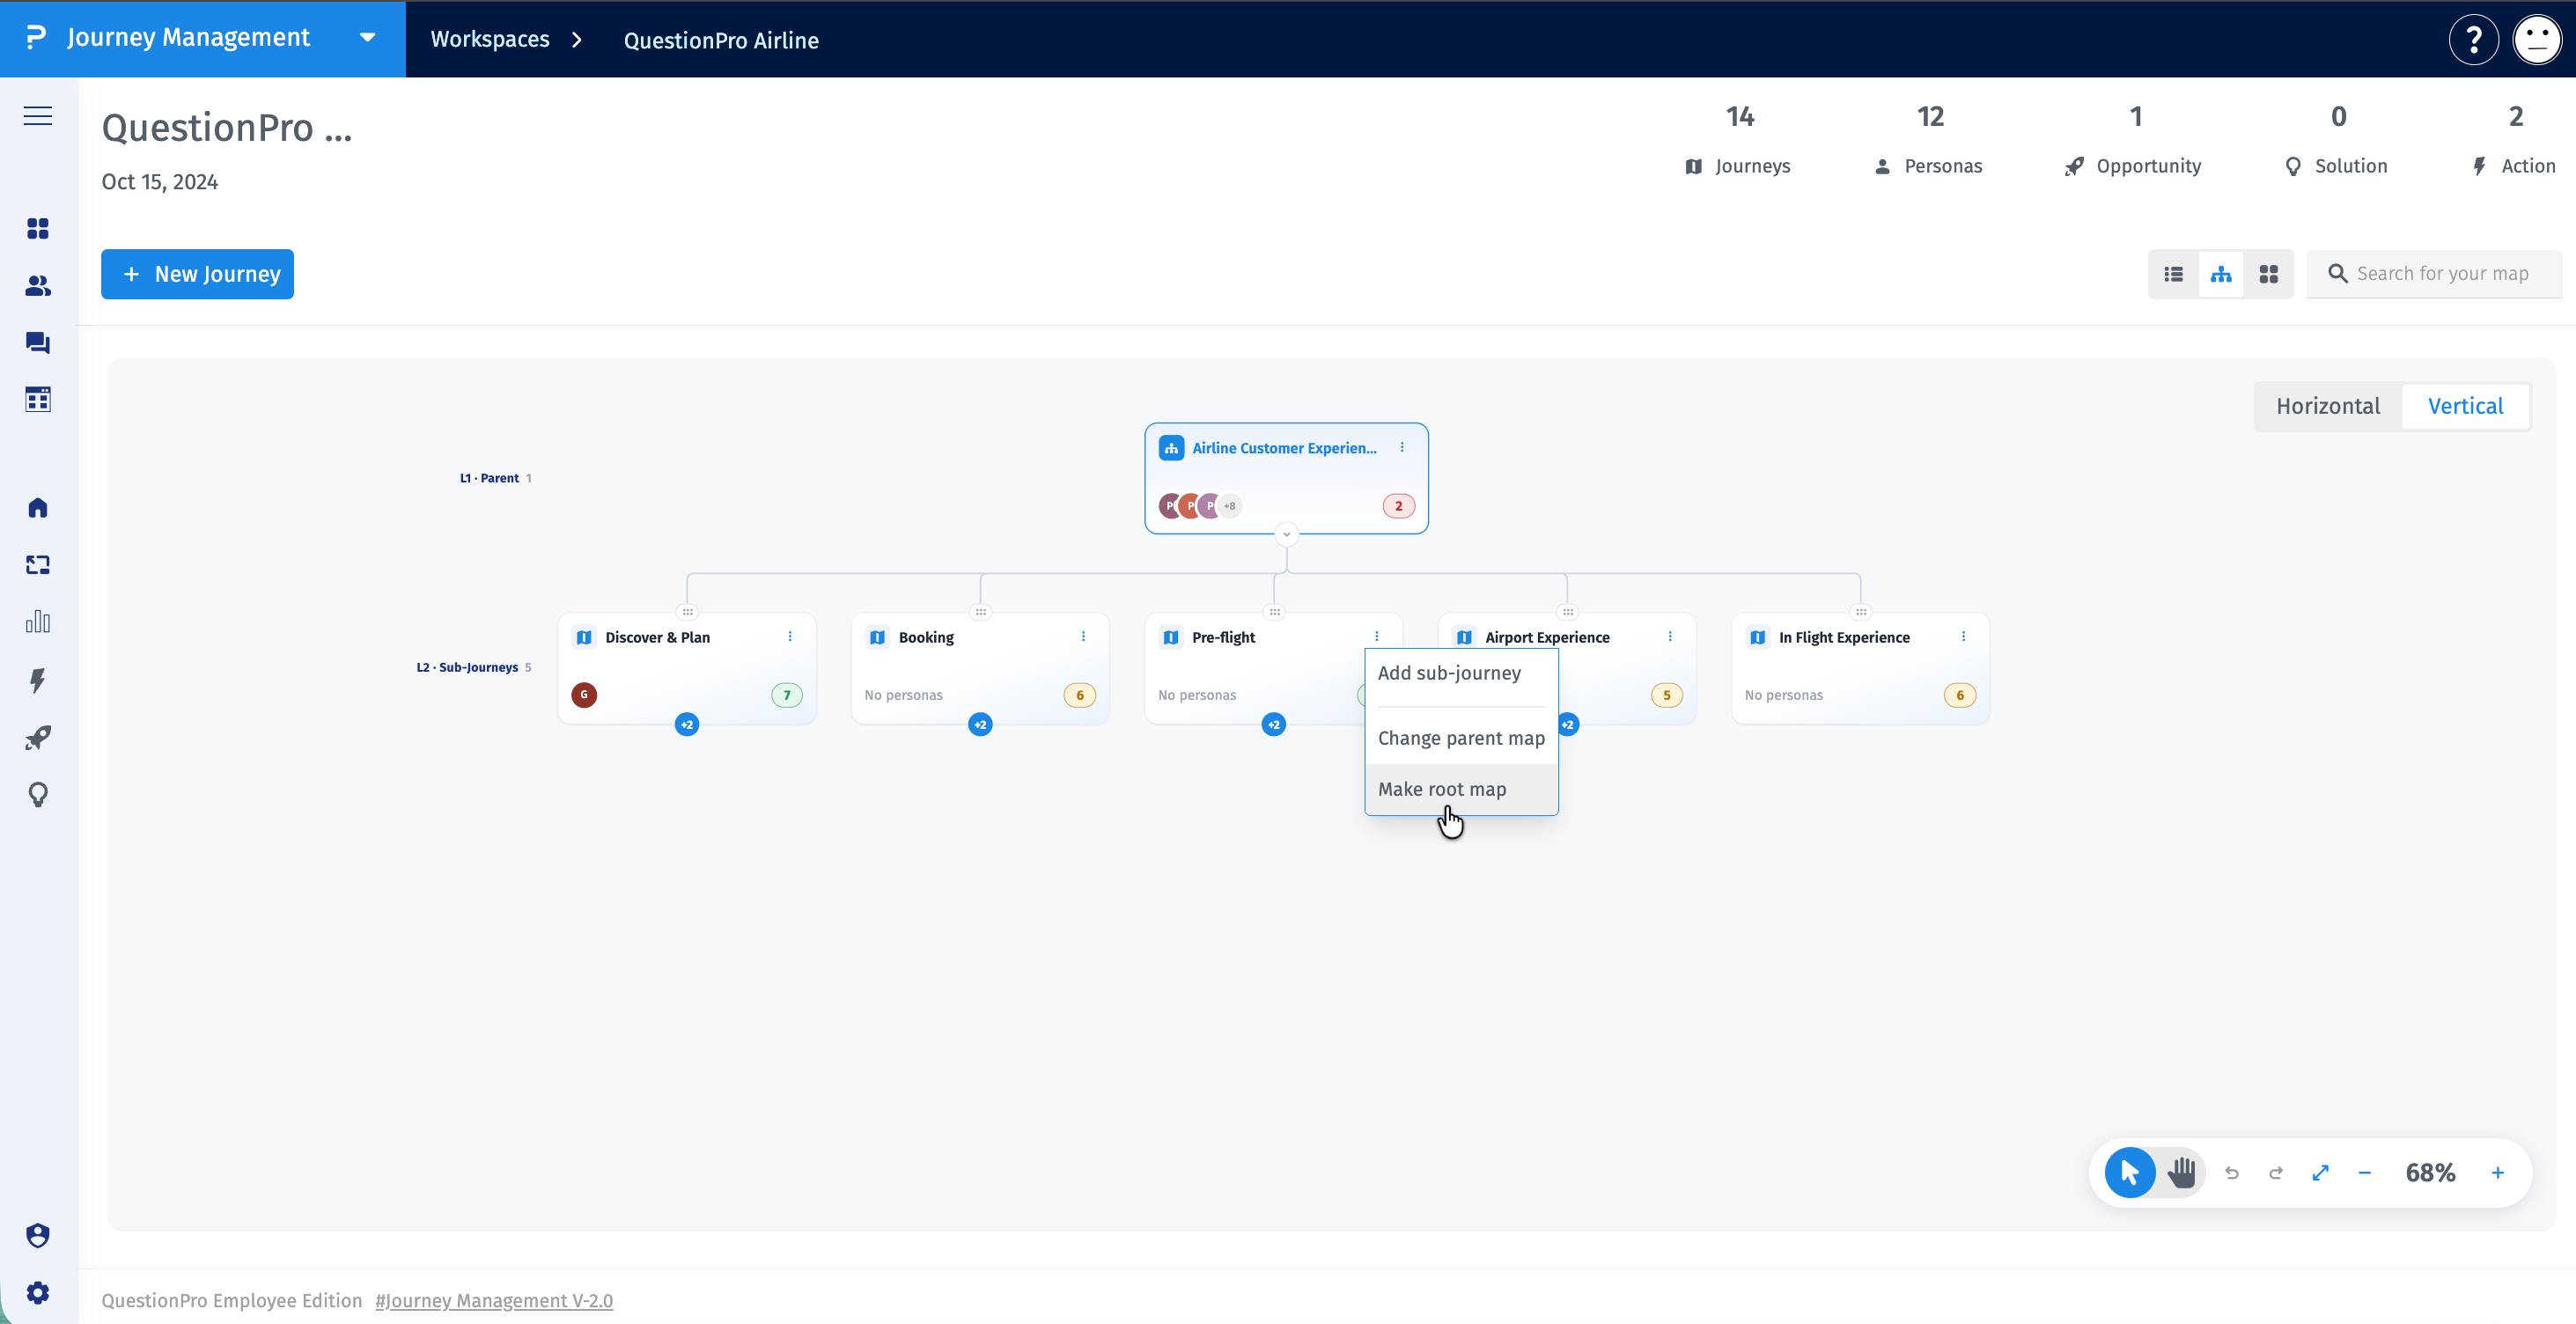Image resolution: width=2576 pixels, height=1324 pixels.
Task: Switch to list view icon
Action: 2173,274
